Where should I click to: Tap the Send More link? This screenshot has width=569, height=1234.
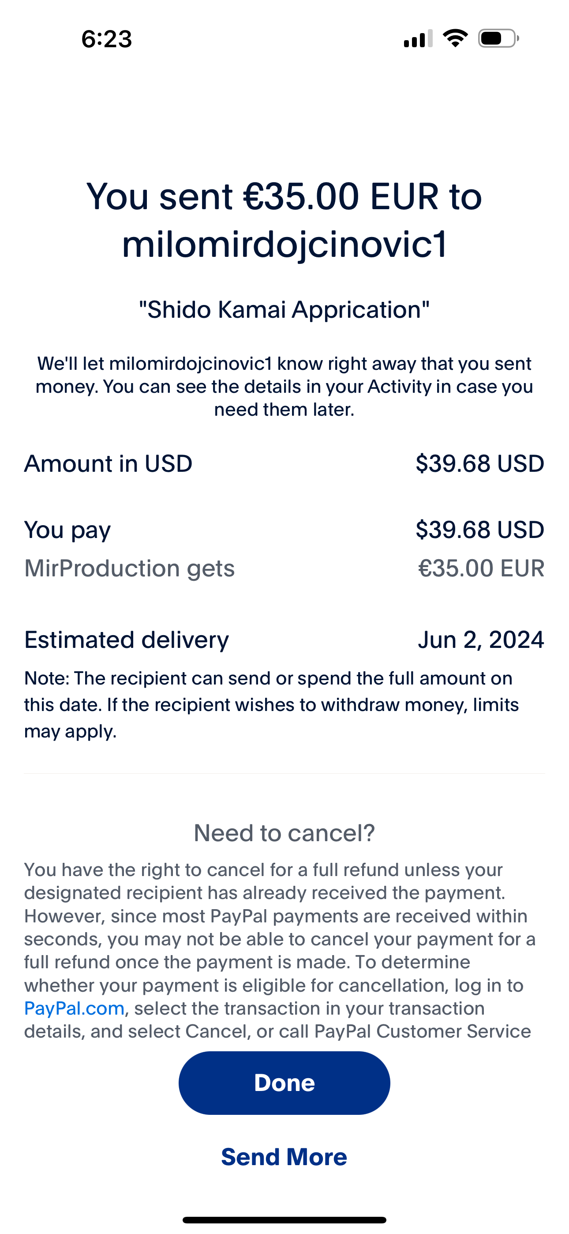click(x=284, y=1157)
